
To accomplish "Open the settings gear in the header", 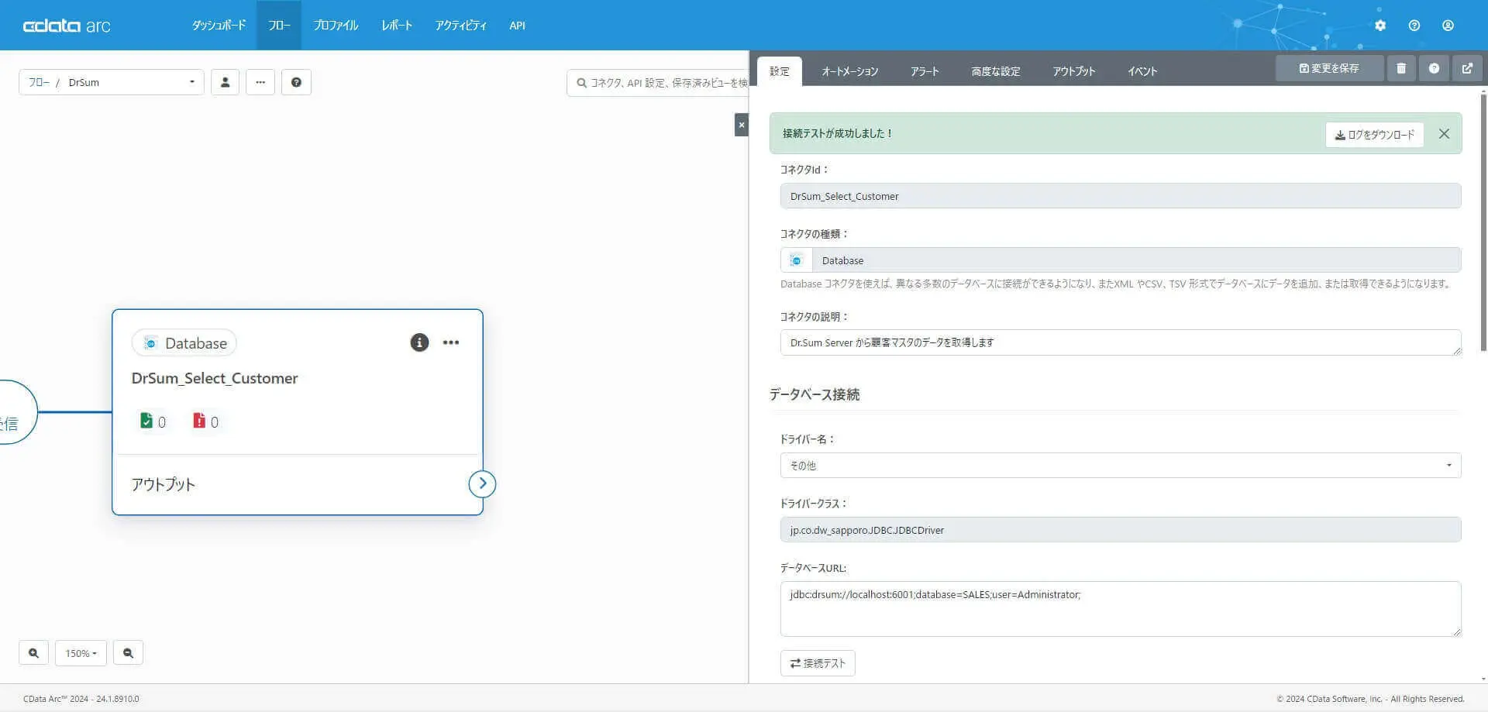I will [1380, 26].
